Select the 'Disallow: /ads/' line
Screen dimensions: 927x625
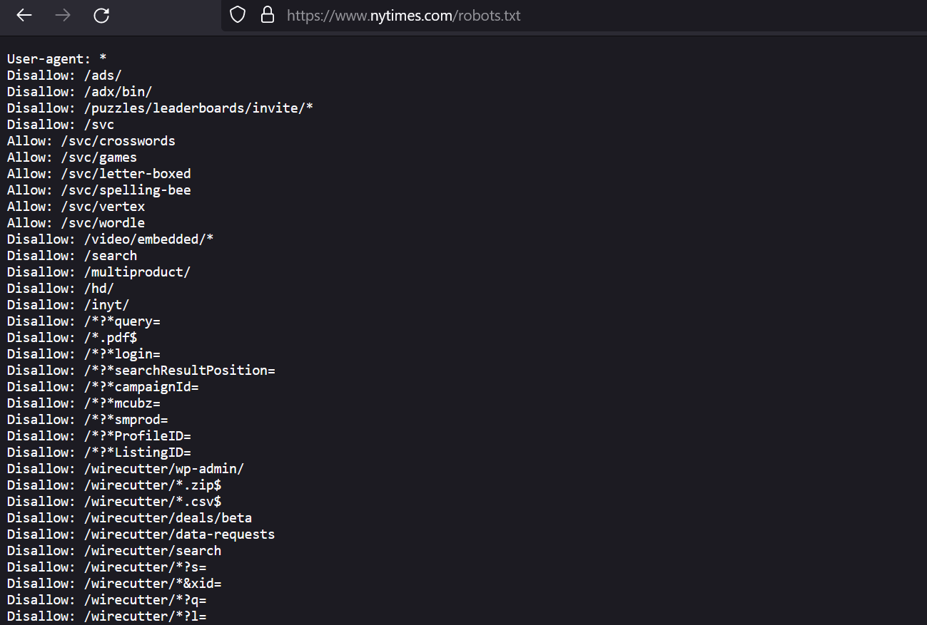64,75
